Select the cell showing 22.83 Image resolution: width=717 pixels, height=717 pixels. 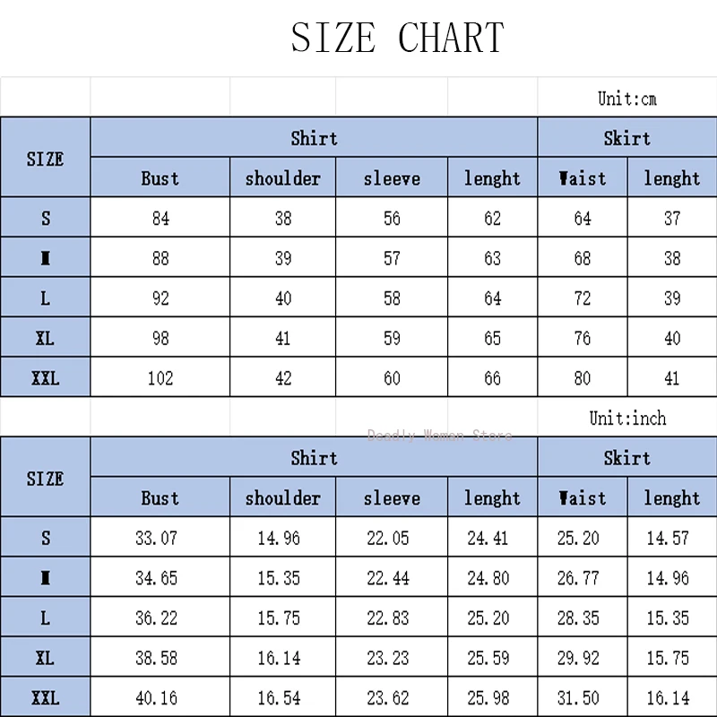click(x=388, y=618)
